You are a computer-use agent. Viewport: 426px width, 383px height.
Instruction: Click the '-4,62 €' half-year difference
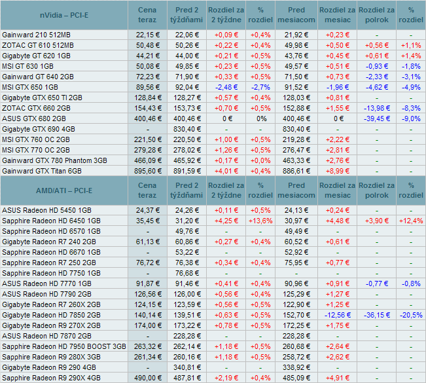377,87
